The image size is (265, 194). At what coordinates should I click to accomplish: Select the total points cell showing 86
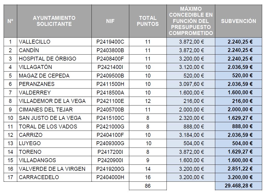(148, 186)
